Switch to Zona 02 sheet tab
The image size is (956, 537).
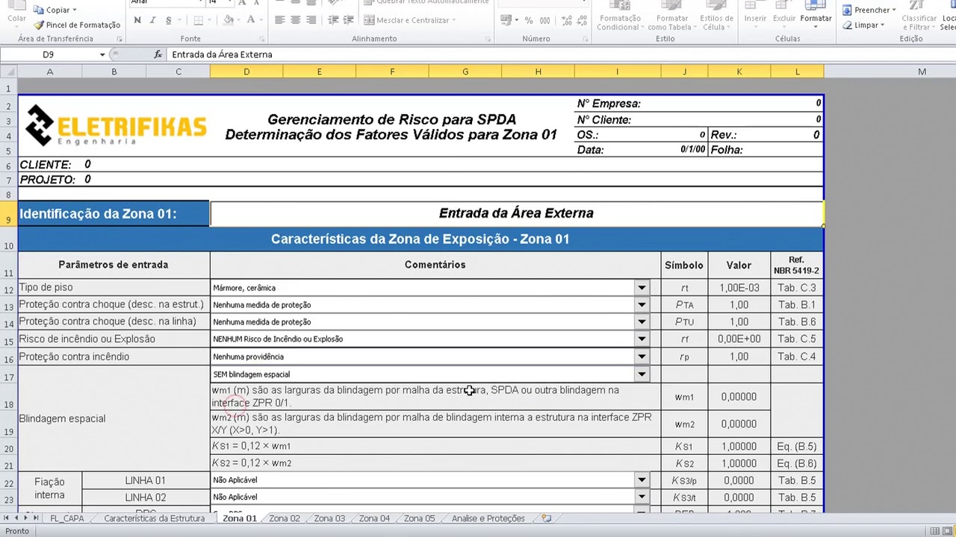coord(284,518)
